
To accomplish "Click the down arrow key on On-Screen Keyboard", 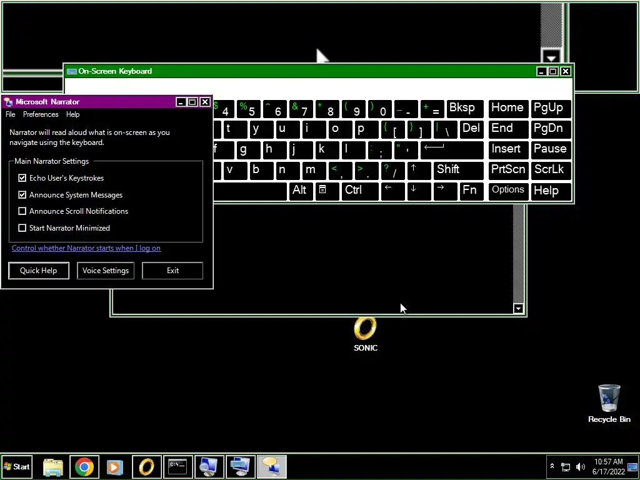I will coord(419,191).
